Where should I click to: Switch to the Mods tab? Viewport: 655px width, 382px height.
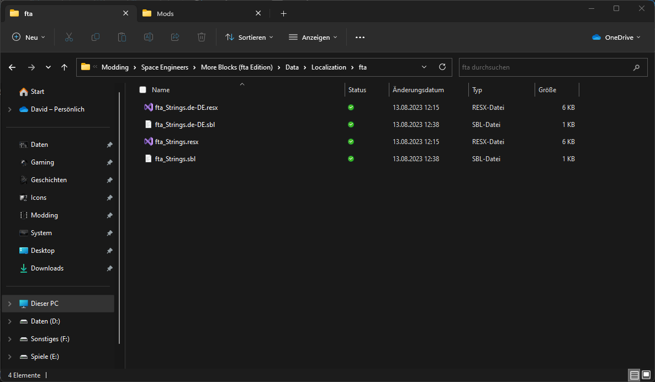pyautogui.click(x=166, y=13)
